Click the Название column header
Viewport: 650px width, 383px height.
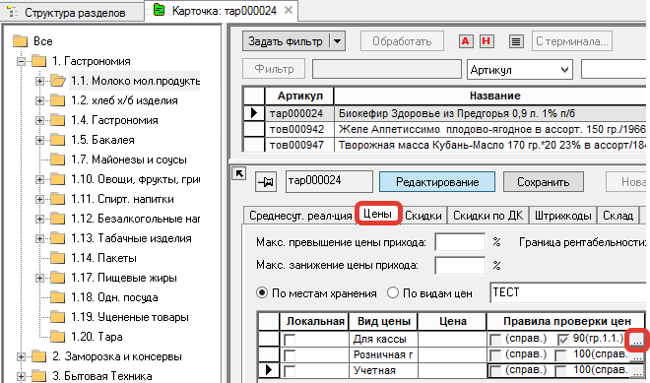[490, 96]
